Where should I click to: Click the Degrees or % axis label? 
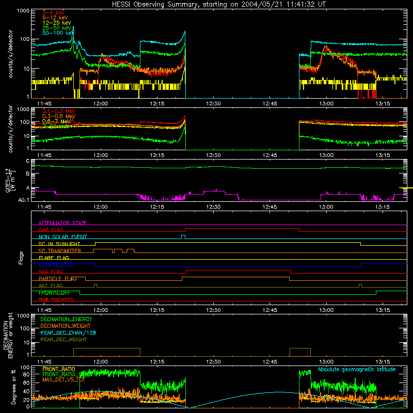(13, 387)
